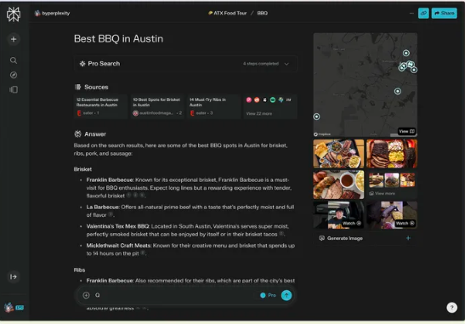Click the 'Ribs' heading
The image size is (465, 324).
(x=79, y=270)
